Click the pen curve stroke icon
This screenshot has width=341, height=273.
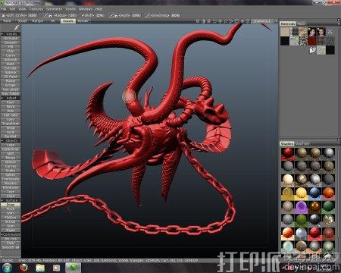click(x=17, y=27)
